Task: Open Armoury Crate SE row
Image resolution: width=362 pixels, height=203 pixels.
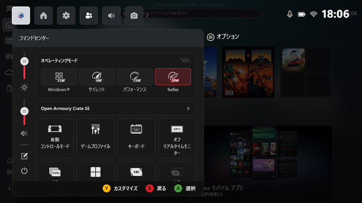Action: tap(116, 108)
